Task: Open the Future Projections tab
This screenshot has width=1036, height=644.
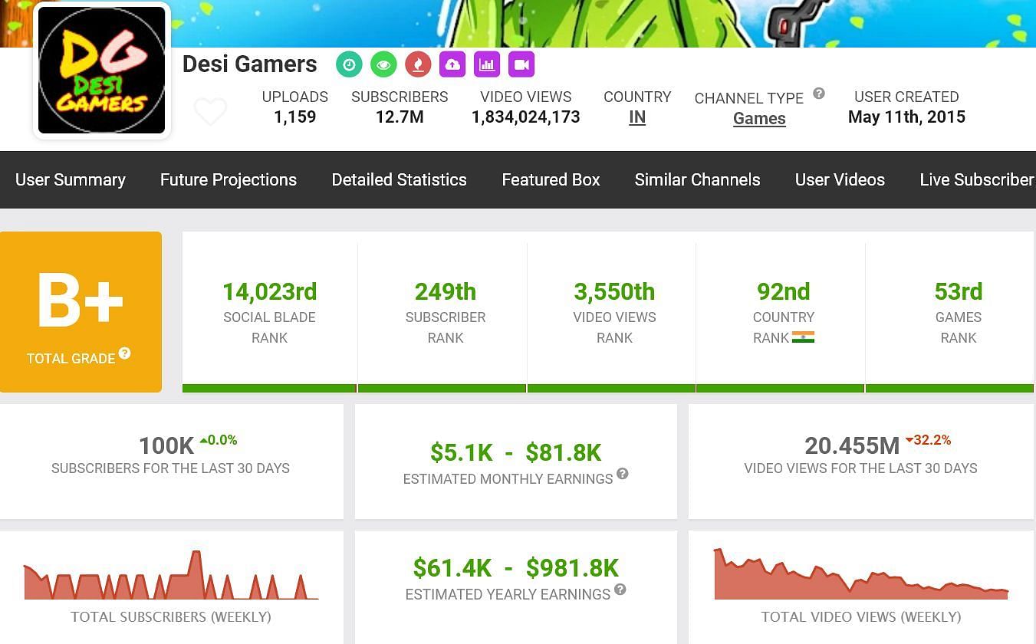Action: 229,179
